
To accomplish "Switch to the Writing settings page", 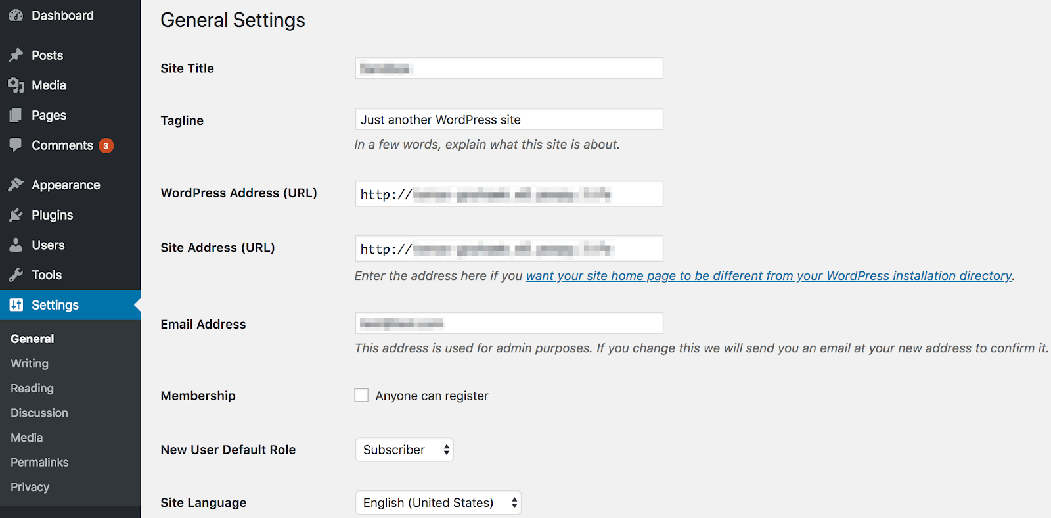I will [x=29, y=363].
